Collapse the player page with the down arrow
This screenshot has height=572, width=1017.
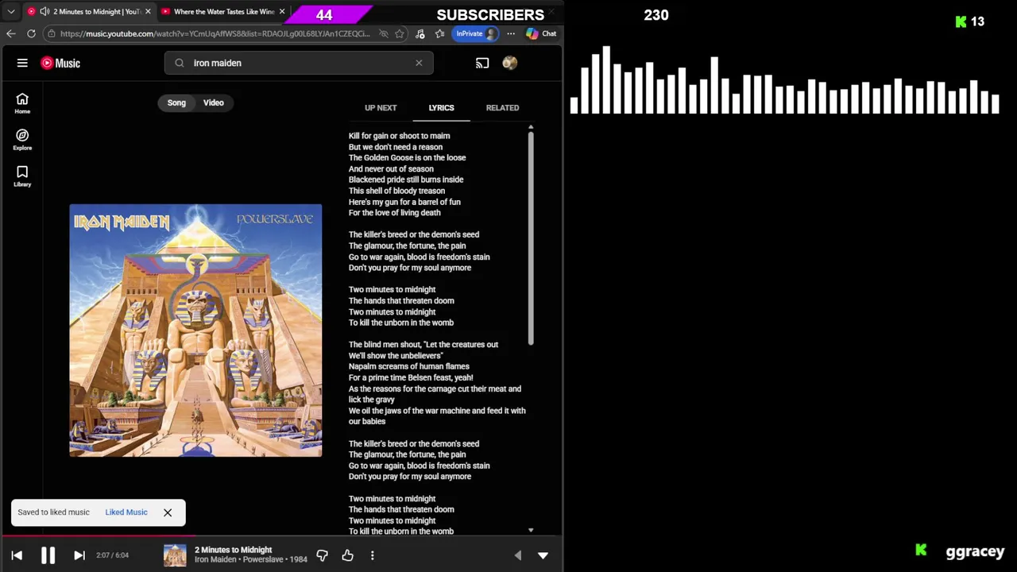pyautogui.click(x=543, y=555)
